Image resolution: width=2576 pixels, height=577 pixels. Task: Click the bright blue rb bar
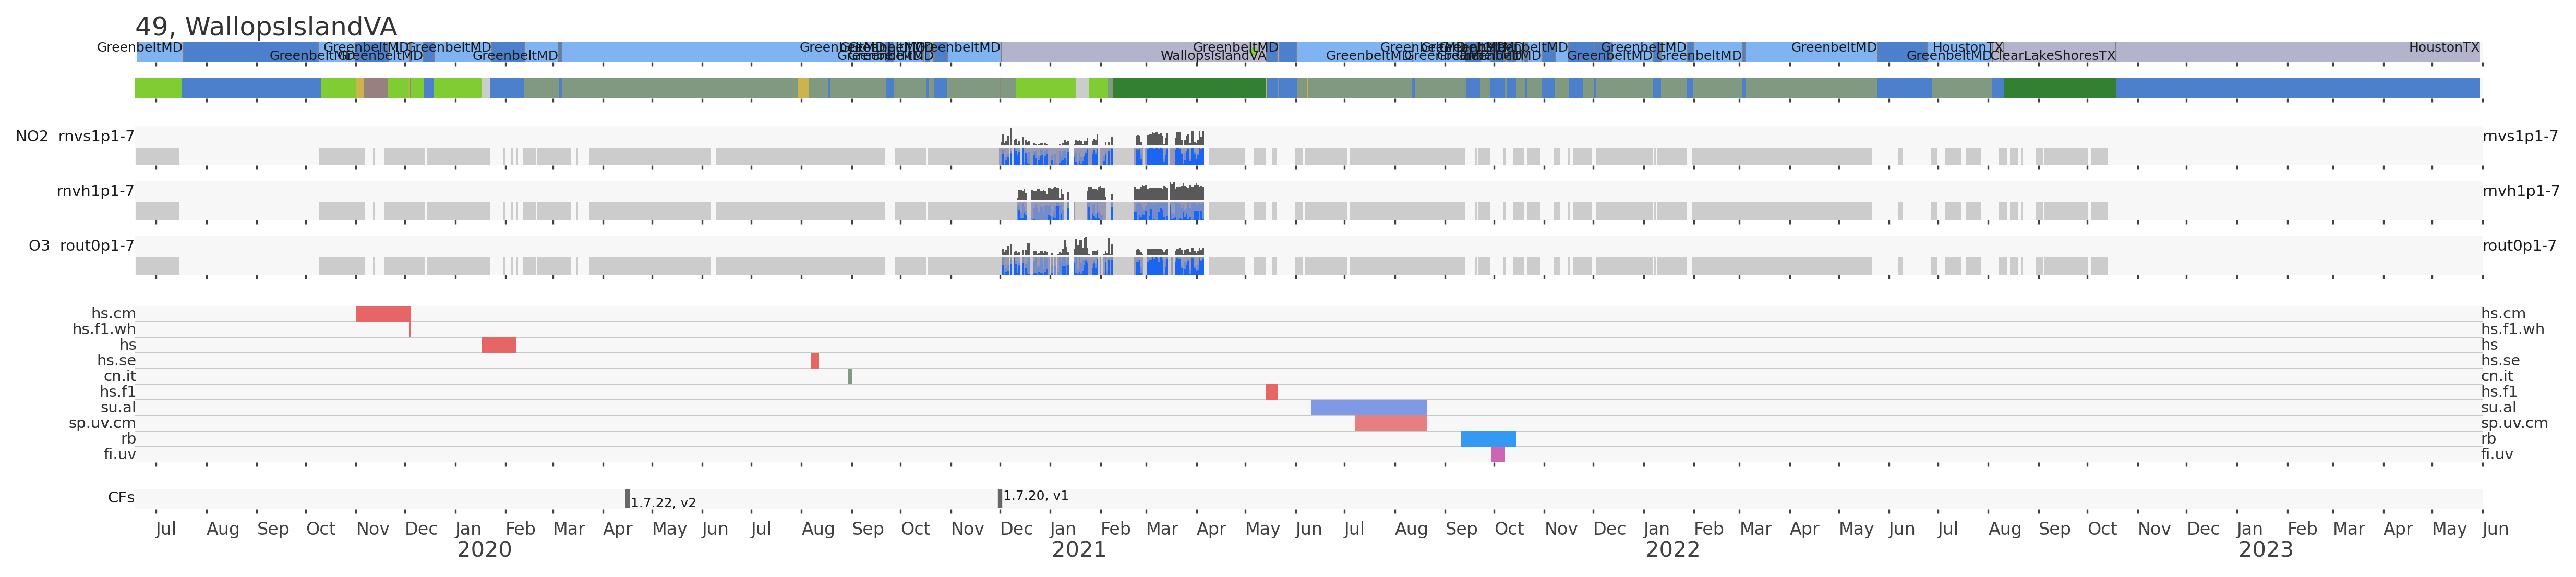[1488, 439]
